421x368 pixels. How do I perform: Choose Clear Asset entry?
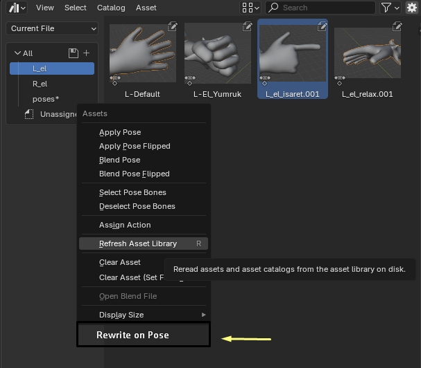coord(121,262)
